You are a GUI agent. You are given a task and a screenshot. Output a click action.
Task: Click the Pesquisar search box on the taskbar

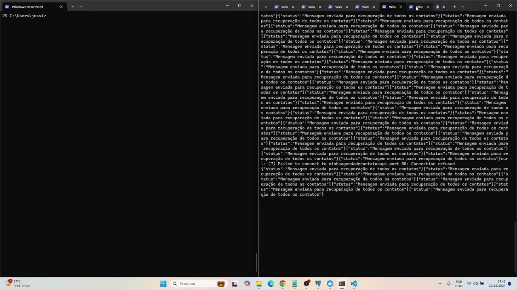click(x=198, y=284)
